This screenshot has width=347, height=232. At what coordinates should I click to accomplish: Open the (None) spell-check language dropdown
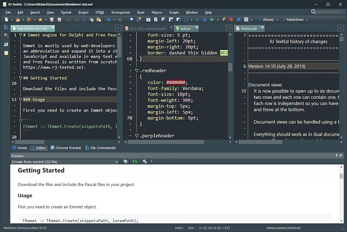(x=277, y=20)
